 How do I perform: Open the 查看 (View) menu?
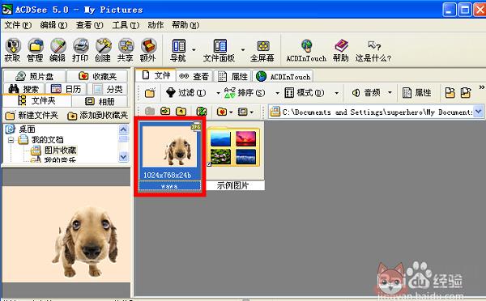(x=90, y=25)
